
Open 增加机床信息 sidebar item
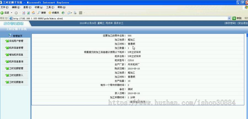click(x=16, y=55)
